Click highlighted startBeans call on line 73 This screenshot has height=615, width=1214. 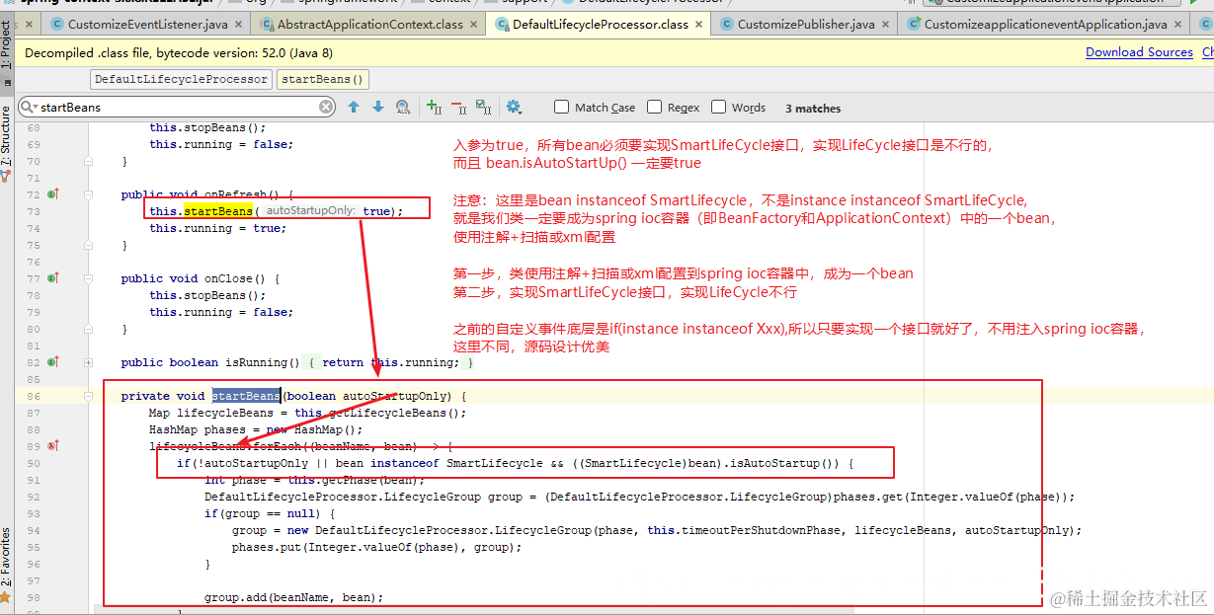click(218, 211)
